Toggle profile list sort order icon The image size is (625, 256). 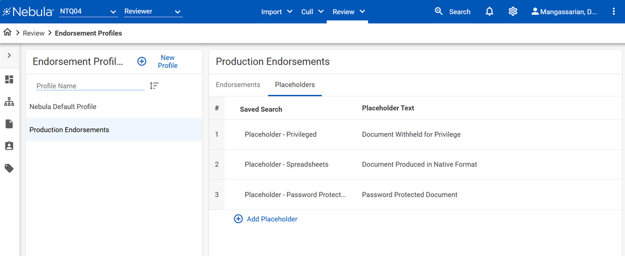[154, 86]
